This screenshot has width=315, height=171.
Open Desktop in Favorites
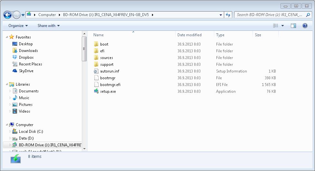[x=26, y=44]
